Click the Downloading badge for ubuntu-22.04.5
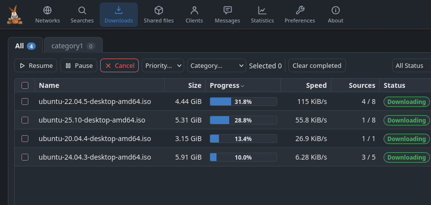The width and height of the screenshot is (431, 205). pos(407,102)
